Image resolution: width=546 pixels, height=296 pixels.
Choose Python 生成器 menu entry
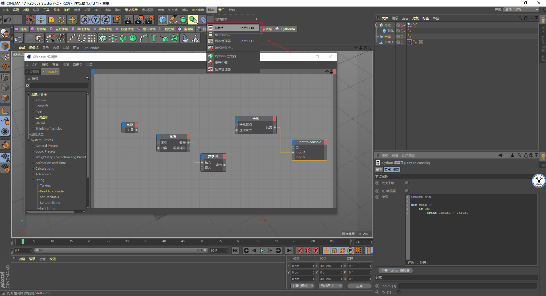click(x=233, y=56)
